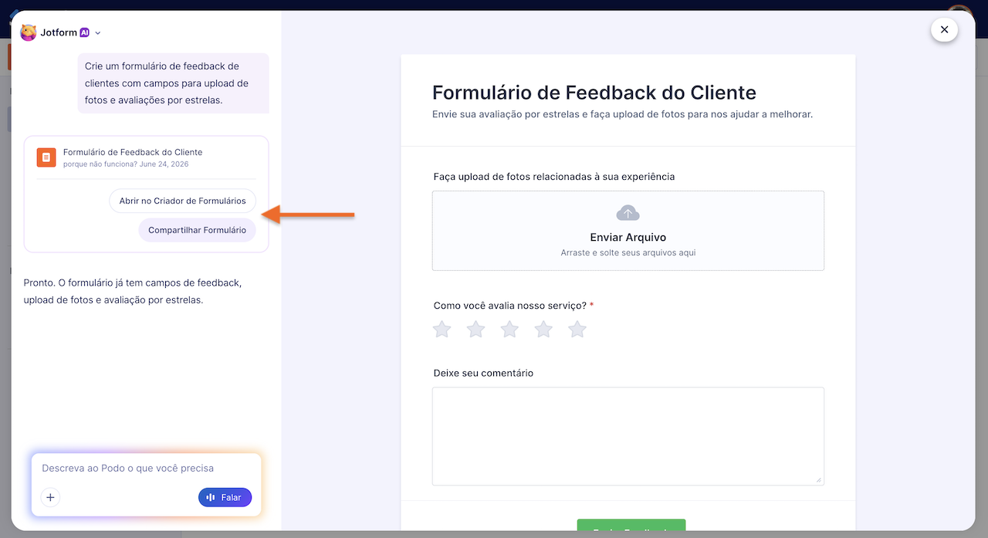Image resolution: width=988 pixels, height=538 pixels.
Task: Click the plus attachment icon
Action: (x=50, y=498)
